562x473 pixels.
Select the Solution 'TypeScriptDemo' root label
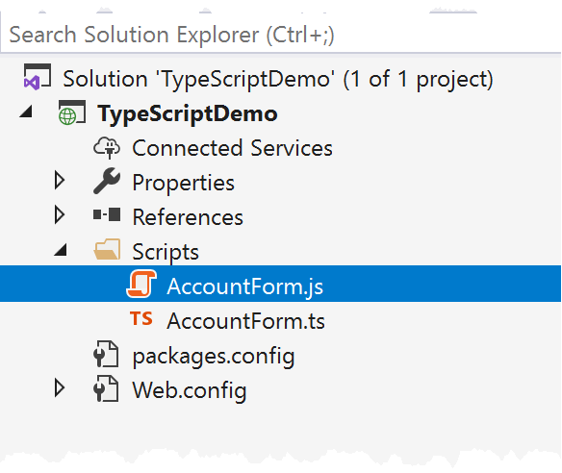[278, 79]
